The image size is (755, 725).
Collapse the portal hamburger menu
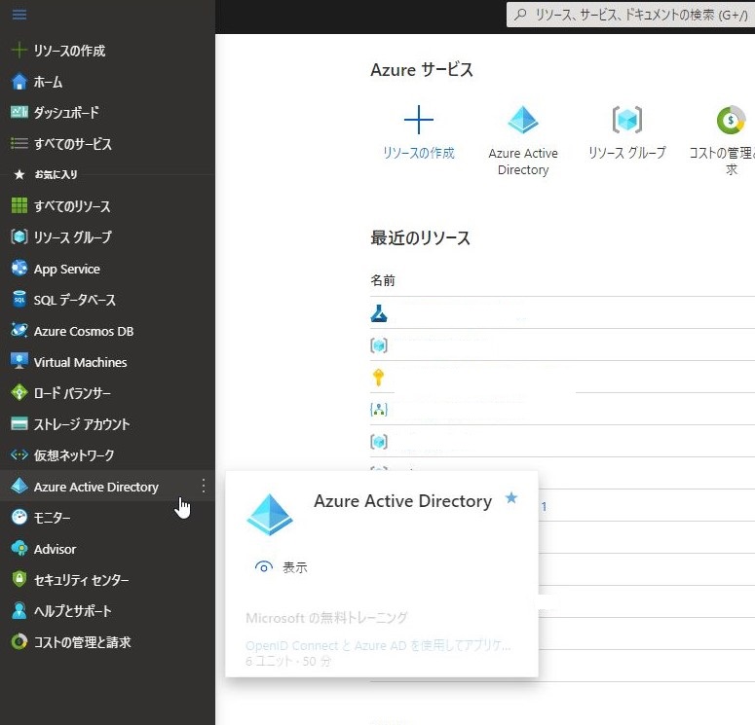(x=19, y=15)
